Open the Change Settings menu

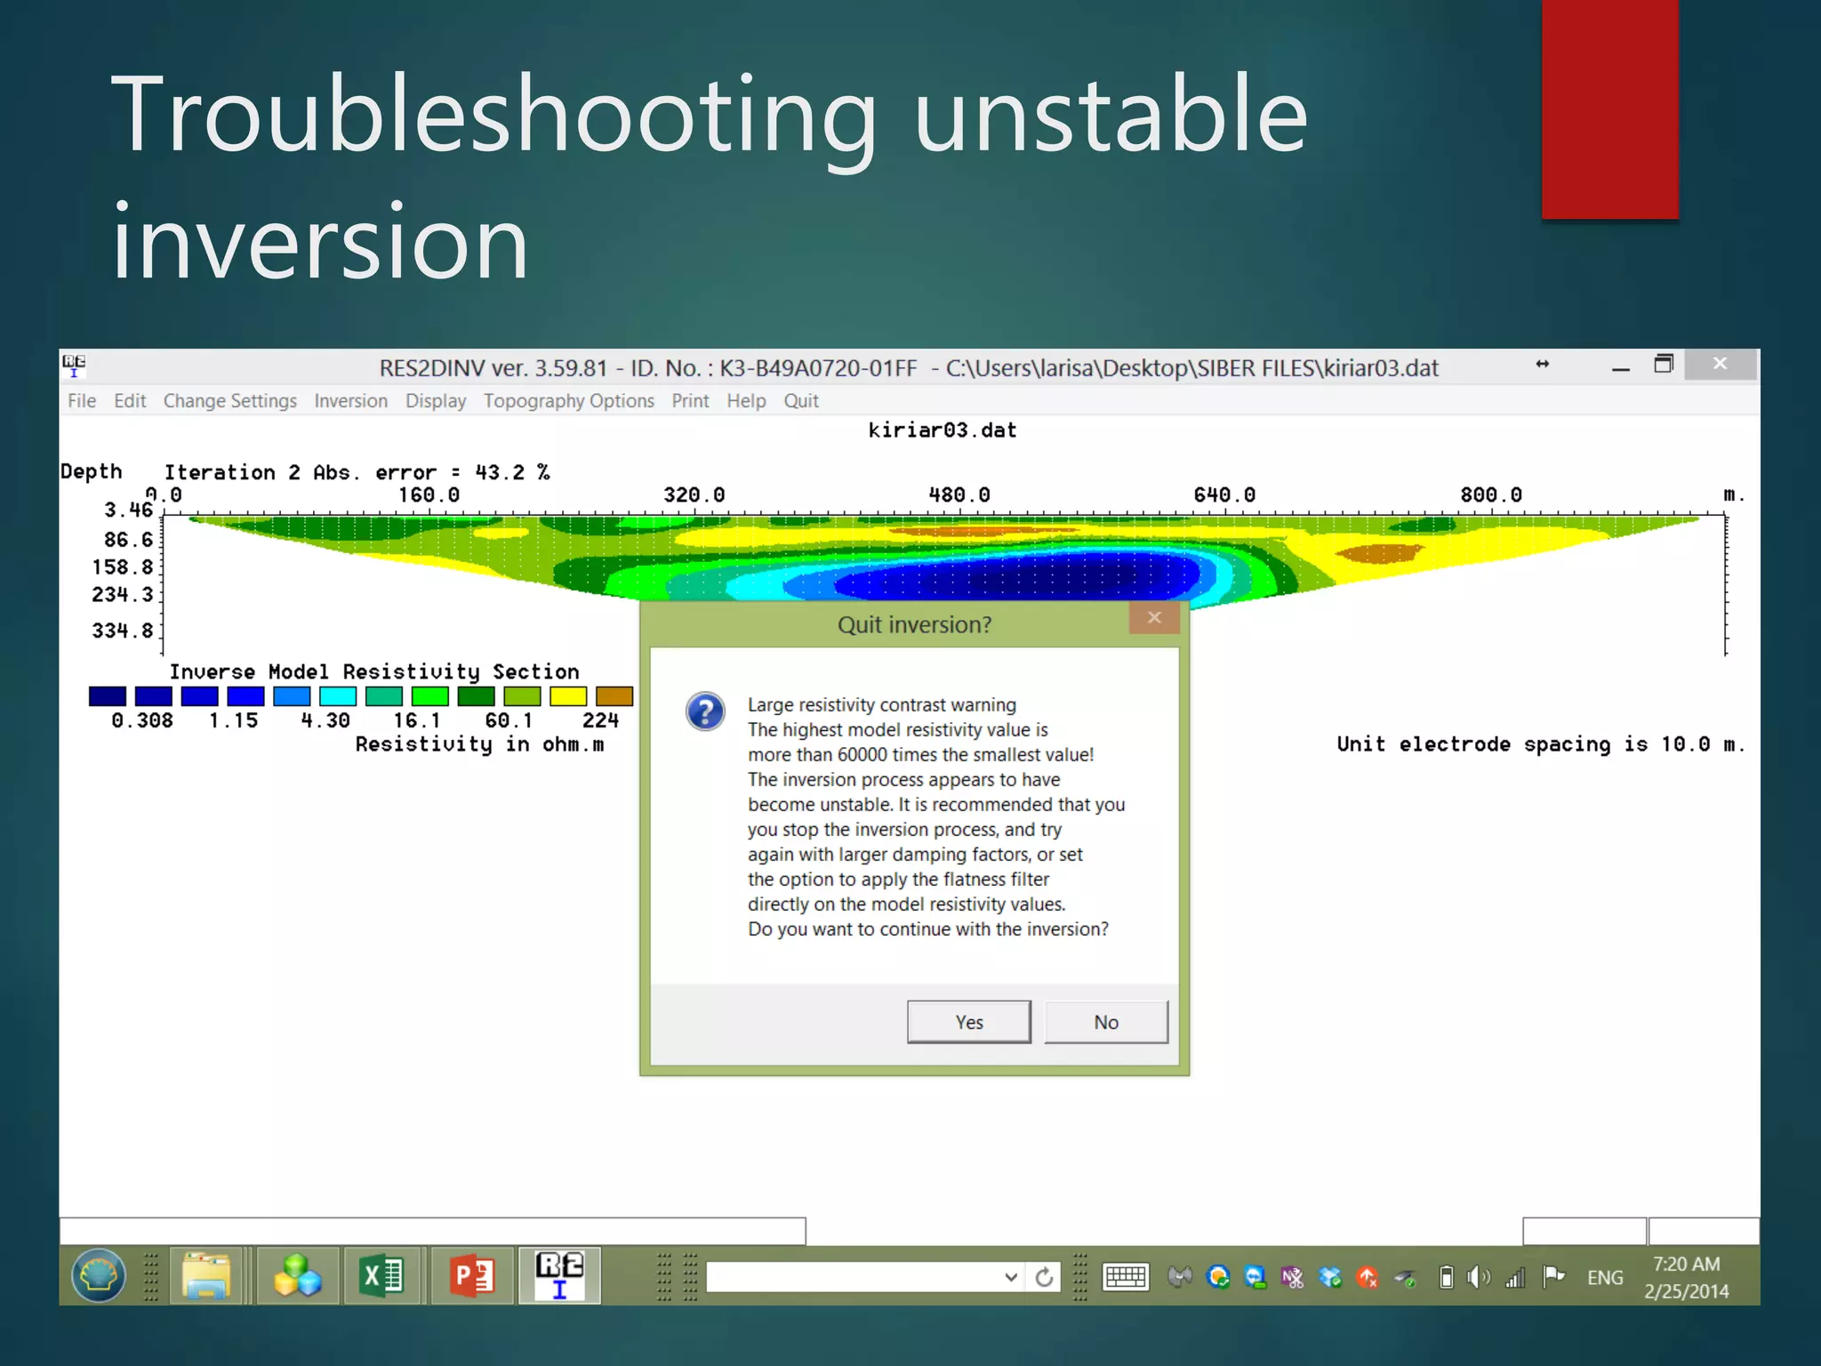point(229,401)
